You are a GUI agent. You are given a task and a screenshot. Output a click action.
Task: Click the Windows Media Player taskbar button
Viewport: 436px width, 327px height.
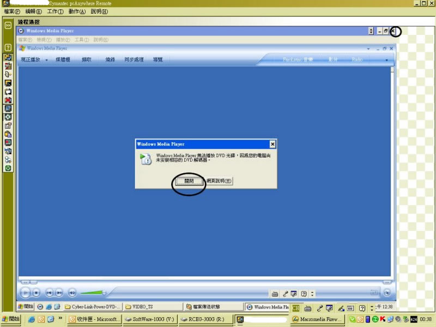pos(268,307)
